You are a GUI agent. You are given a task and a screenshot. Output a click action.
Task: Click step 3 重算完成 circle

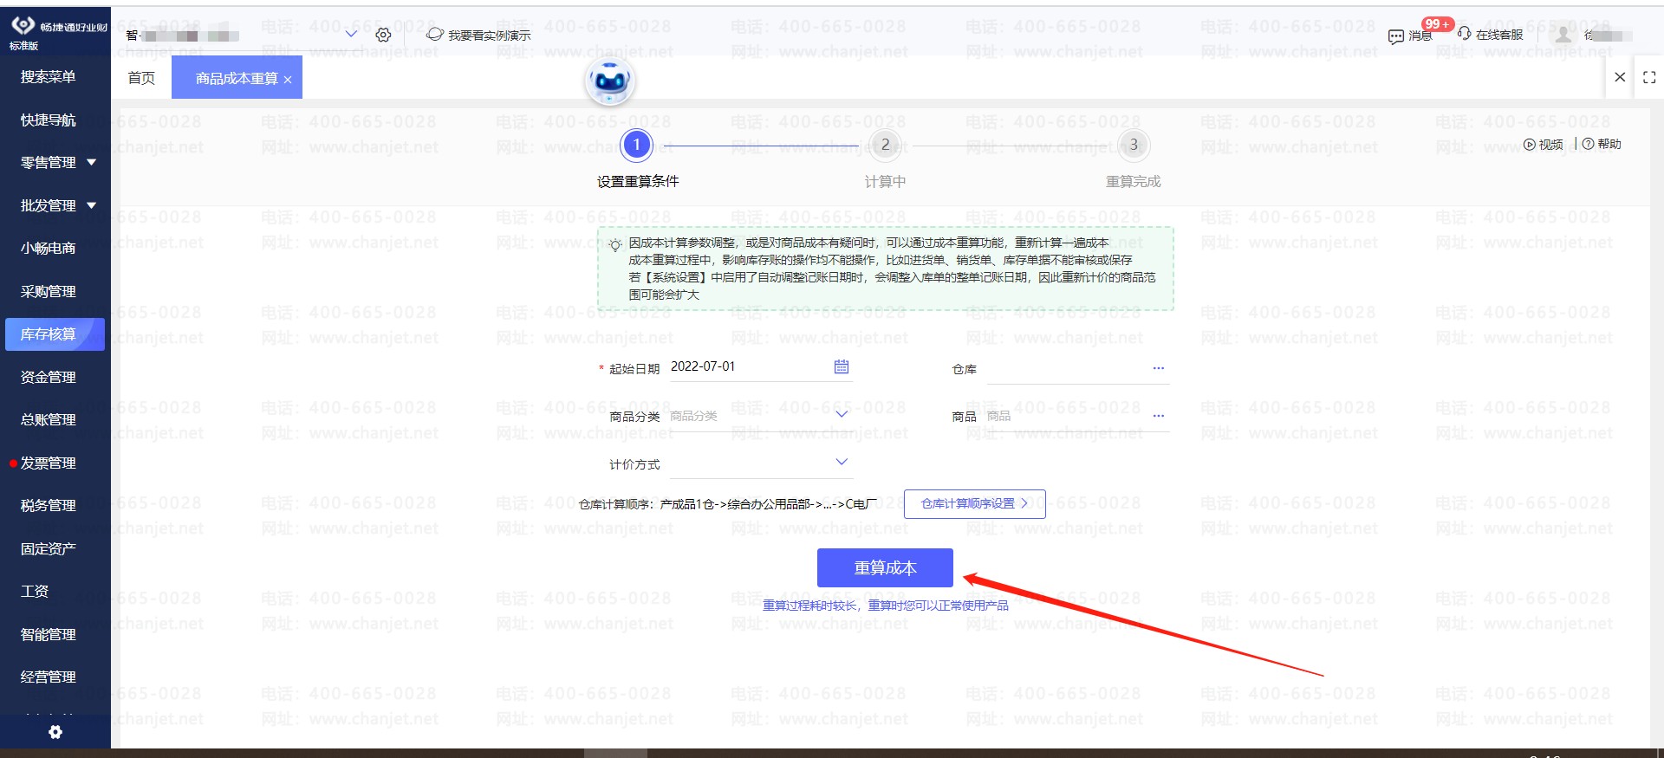[x=1134, y=145]
